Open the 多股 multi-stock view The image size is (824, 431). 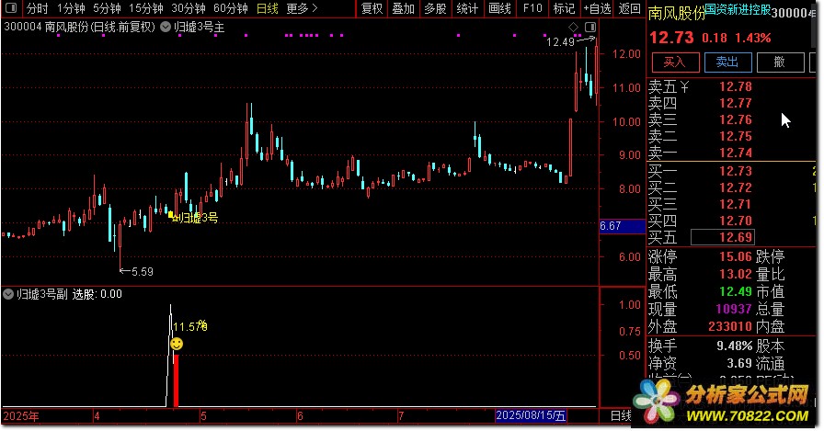(435, 8)
